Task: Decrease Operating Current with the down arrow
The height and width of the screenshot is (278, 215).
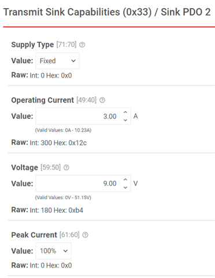Action: click(125, 120)
